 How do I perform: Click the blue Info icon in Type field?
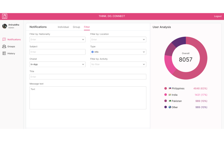click(92, 52)
